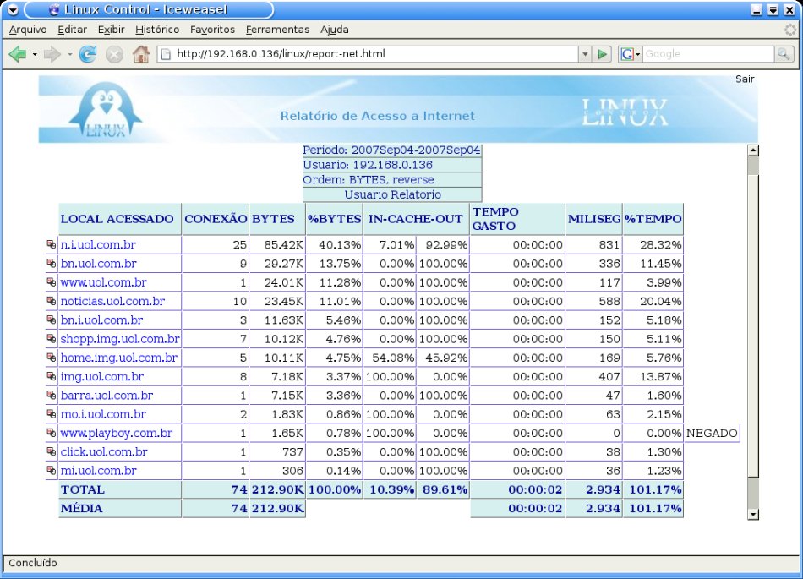This screenshot has height=579, width=803.
Task: Open the Exibir menu
Action: 111,30
